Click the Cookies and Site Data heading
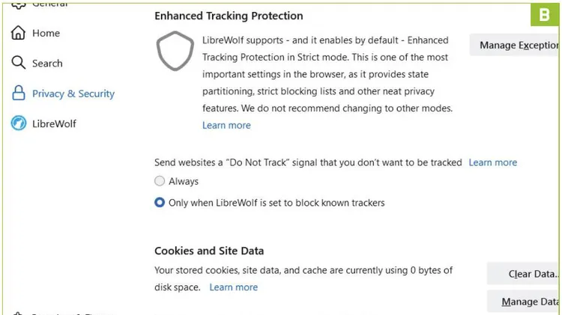The height and width of the screenshot is (315, 562). [209, 251]
